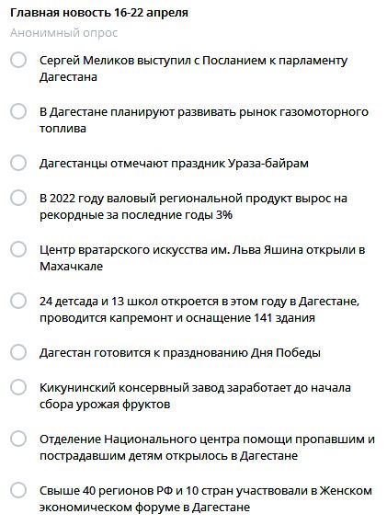The image size is (387, 525).
Task: Choose radio for газомоторного топлива option
Action: 18,111
